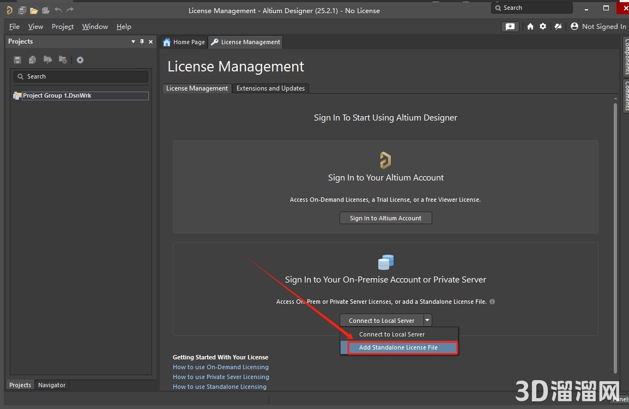Click Sign In to Altium Account button
Image resolution: width=629 pixels, height=409 pixels.
point(385,218)
